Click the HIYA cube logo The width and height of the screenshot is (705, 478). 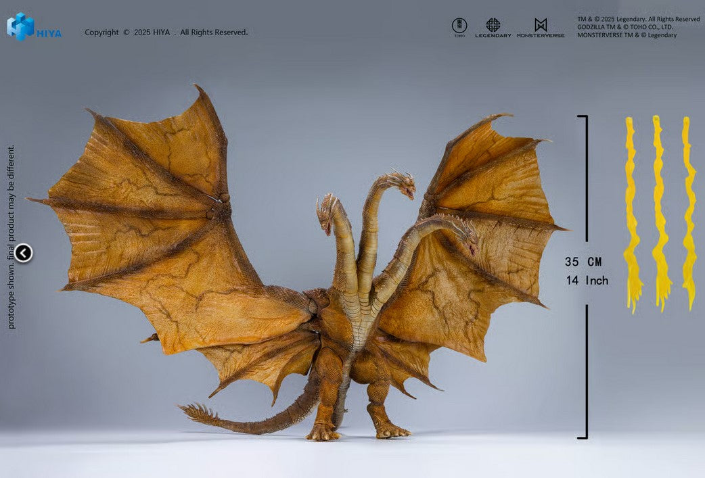20,26
